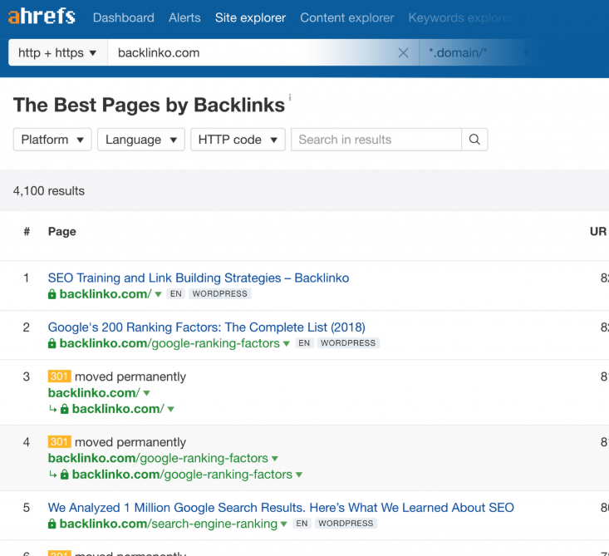Click backlinko.com/google-ranking-factors URL in row 2
Viewport: 609px width, 556px height.
coord(169,343)
